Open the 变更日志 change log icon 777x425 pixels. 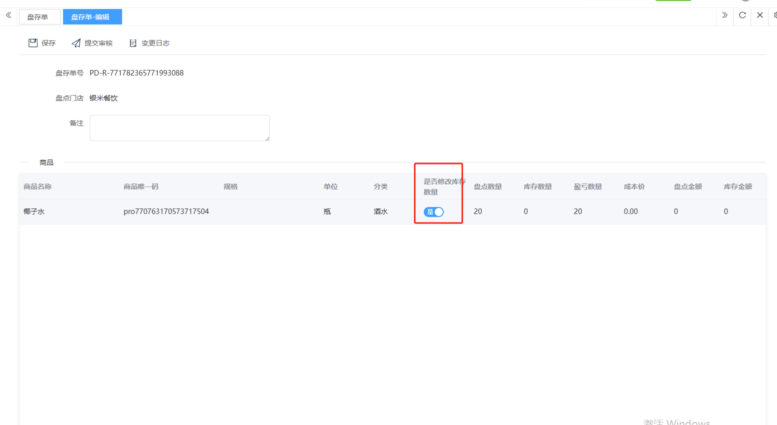coord(133,43)
